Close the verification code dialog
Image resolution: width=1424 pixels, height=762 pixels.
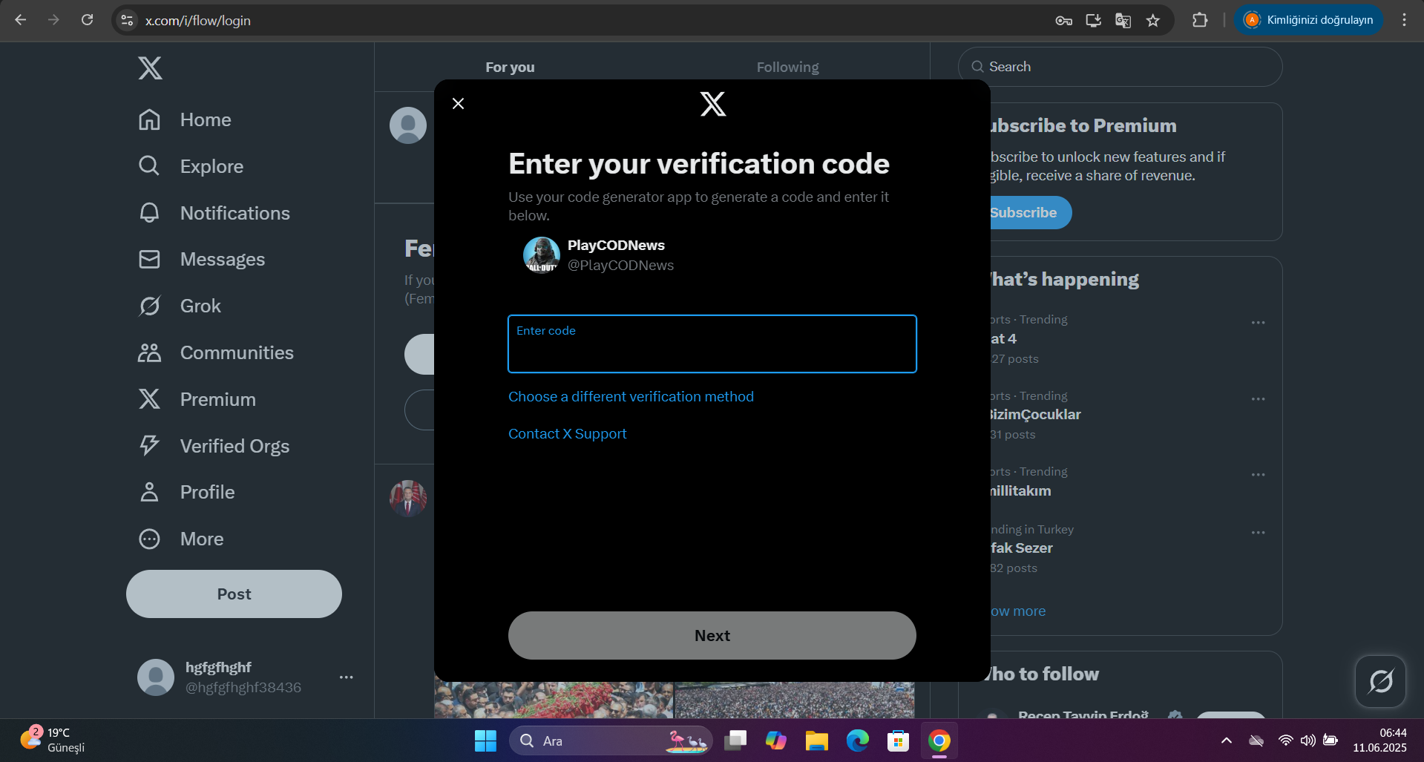click(x=458, y=104)
